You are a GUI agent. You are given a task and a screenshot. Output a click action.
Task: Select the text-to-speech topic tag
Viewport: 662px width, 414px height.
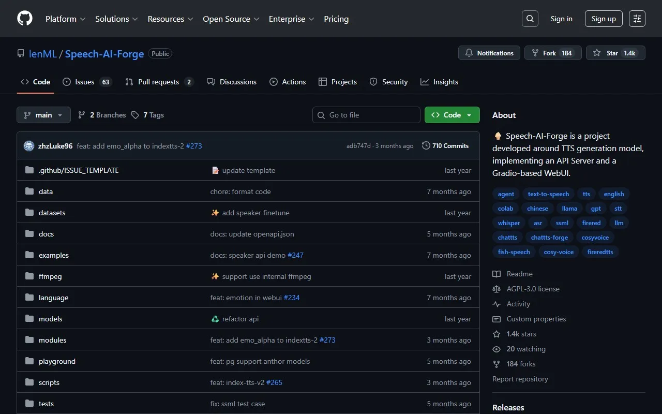click(x=548, y=194)
